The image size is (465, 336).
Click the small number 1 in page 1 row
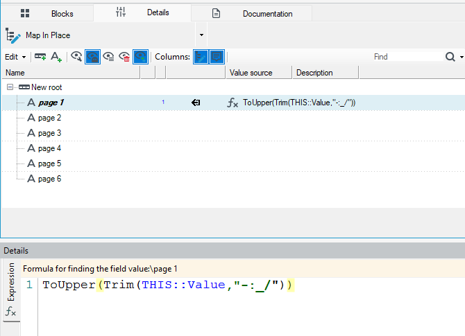click(x=163, y=102)
